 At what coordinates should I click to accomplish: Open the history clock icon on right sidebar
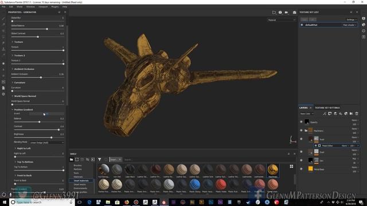click(x=364, y=30)
